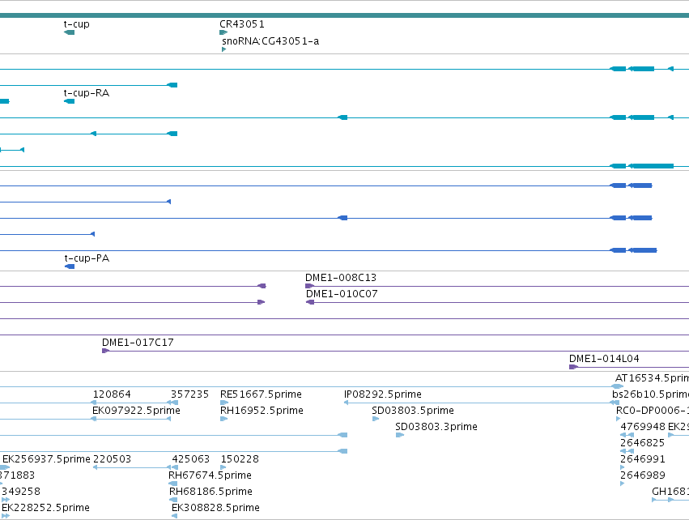Click the CR43051 gene arrow glyph

click(223, 32)
